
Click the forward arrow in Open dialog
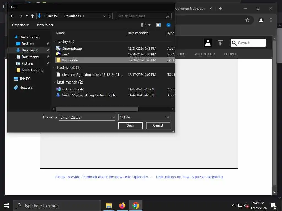(20, 16)
